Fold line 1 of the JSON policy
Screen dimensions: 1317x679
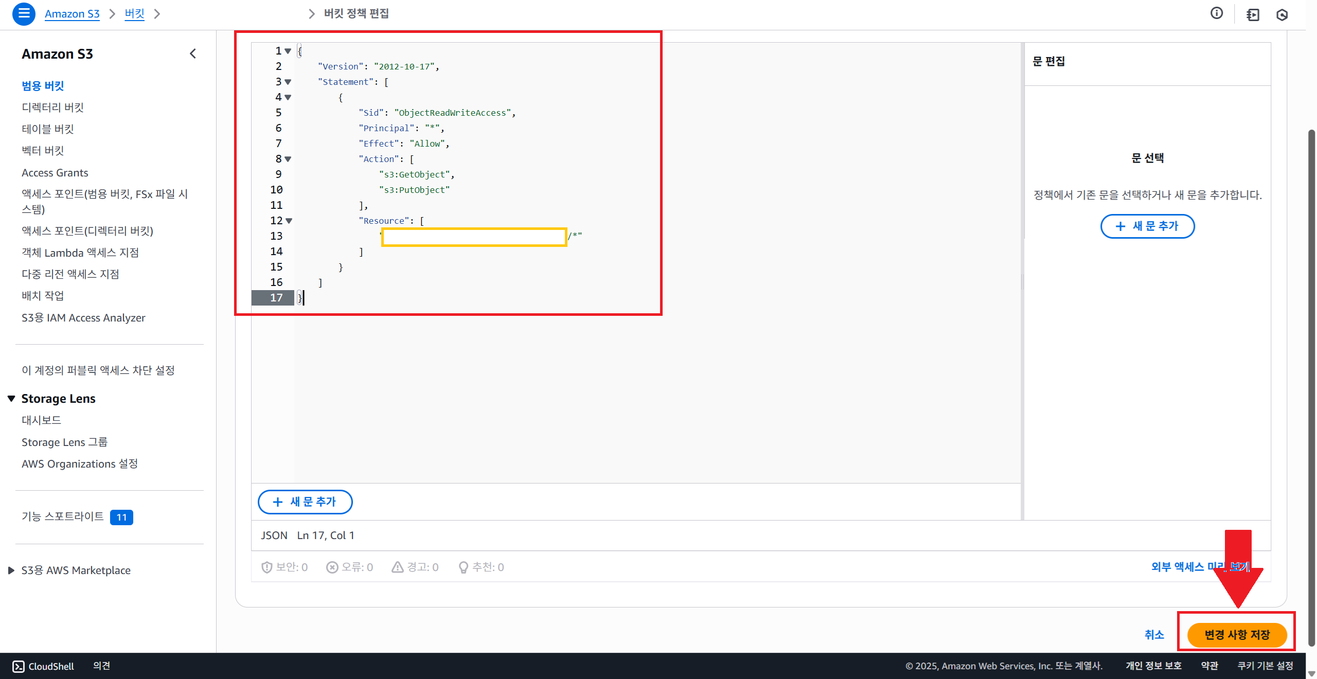pos(288,51)
